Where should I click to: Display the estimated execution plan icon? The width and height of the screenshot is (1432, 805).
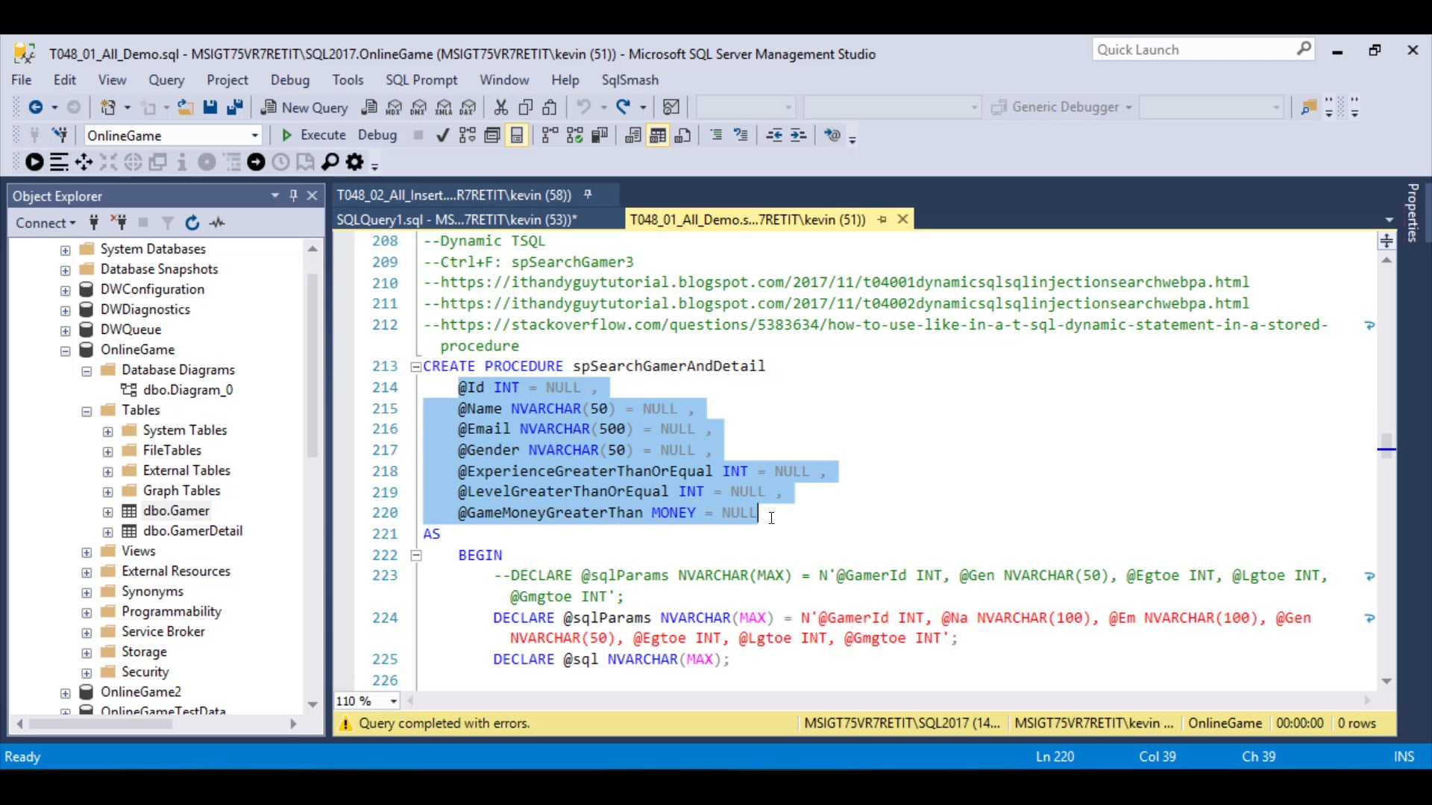(467, 135)
